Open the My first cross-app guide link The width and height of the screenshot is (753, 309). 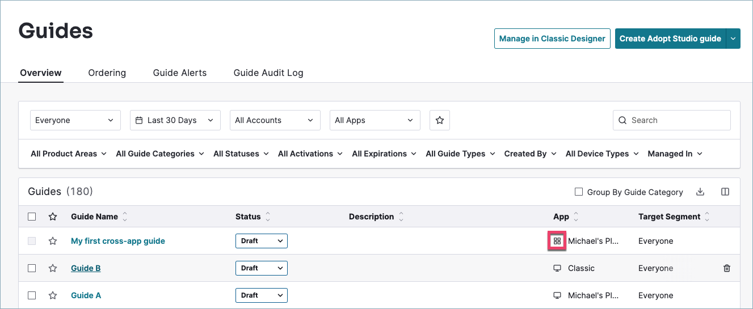[118, 241]
